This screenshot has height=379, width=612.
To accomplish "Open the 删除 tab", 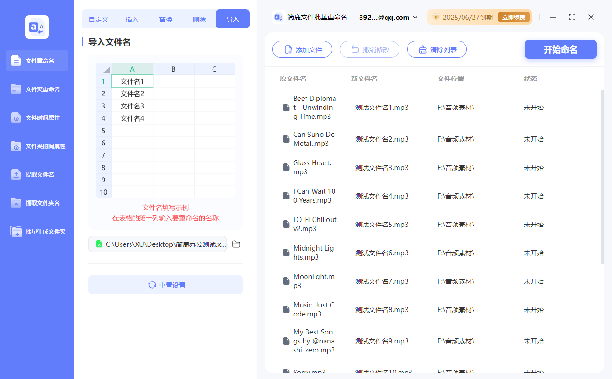I will point(199,19).
